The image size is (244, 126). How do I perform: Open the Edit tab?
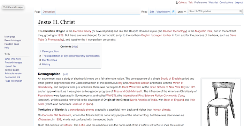tap(152, 12)
